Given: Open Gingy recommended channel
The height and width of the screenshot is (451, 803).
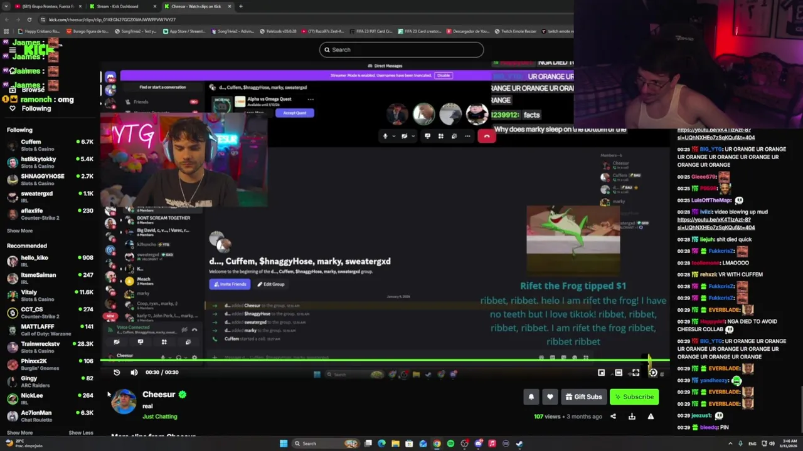Looking at the screenshot, I should (x=50, y=381).
